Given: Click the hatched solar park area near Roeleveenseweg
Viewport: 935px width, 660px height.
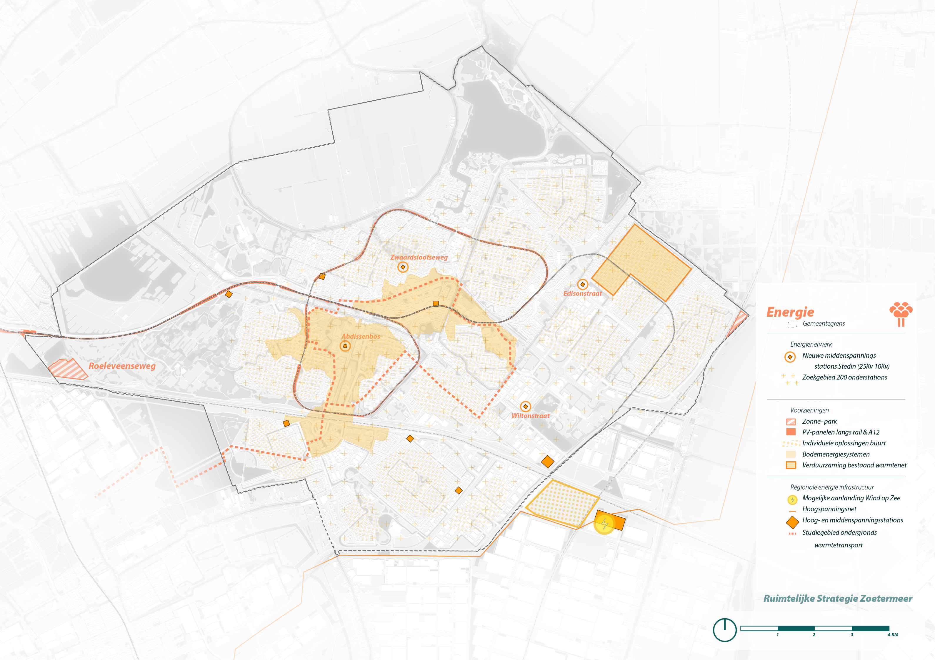Looking at the screenshot, I should tap(67, 369).
